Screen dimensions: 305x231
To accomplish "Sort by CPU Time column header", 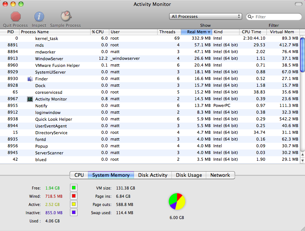I will (253, 32).
